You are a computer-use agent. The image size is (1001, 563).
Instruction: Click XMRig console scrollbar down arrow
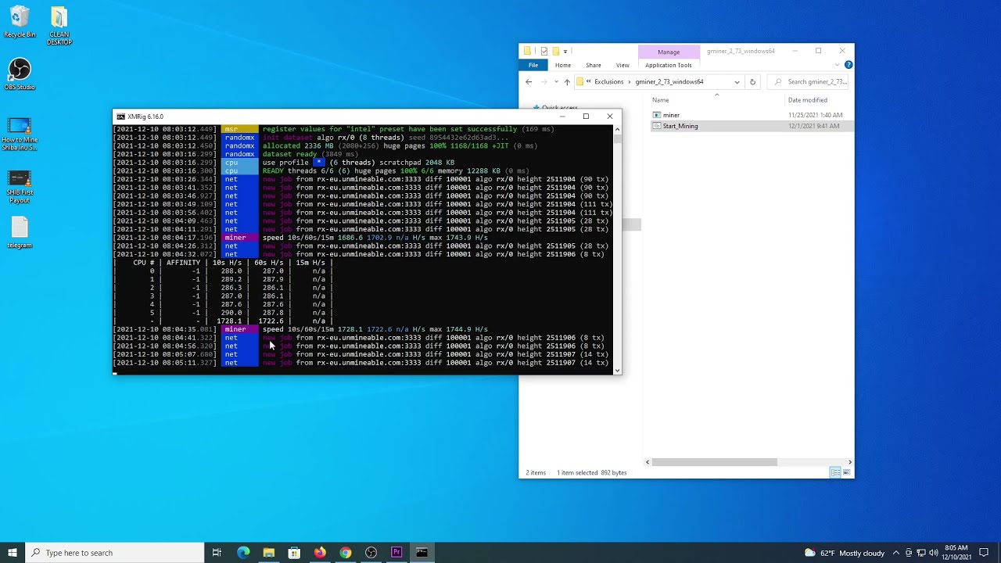[618, 371]
